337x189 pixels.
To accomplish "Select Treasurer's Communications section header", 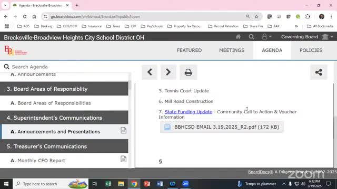I will click(x=64, y=146).
